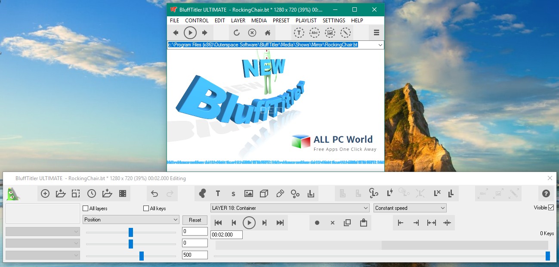Open the SETTINGS menu
559x267 pixels.
(334, 20)
